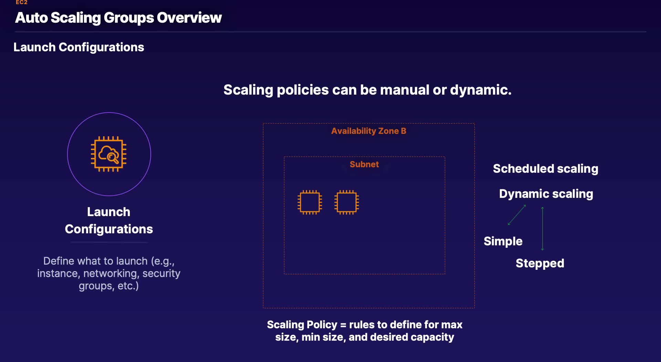Select the Launch Configurations subtitle below the title line
661x362 pixels.
78,47
